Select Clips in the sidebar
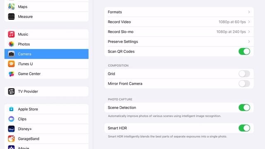Viewport: 265px width, 149px height. [x=46, y=119]
